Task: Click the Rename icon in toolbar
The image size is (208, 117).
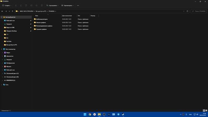Action: [31, 6]
